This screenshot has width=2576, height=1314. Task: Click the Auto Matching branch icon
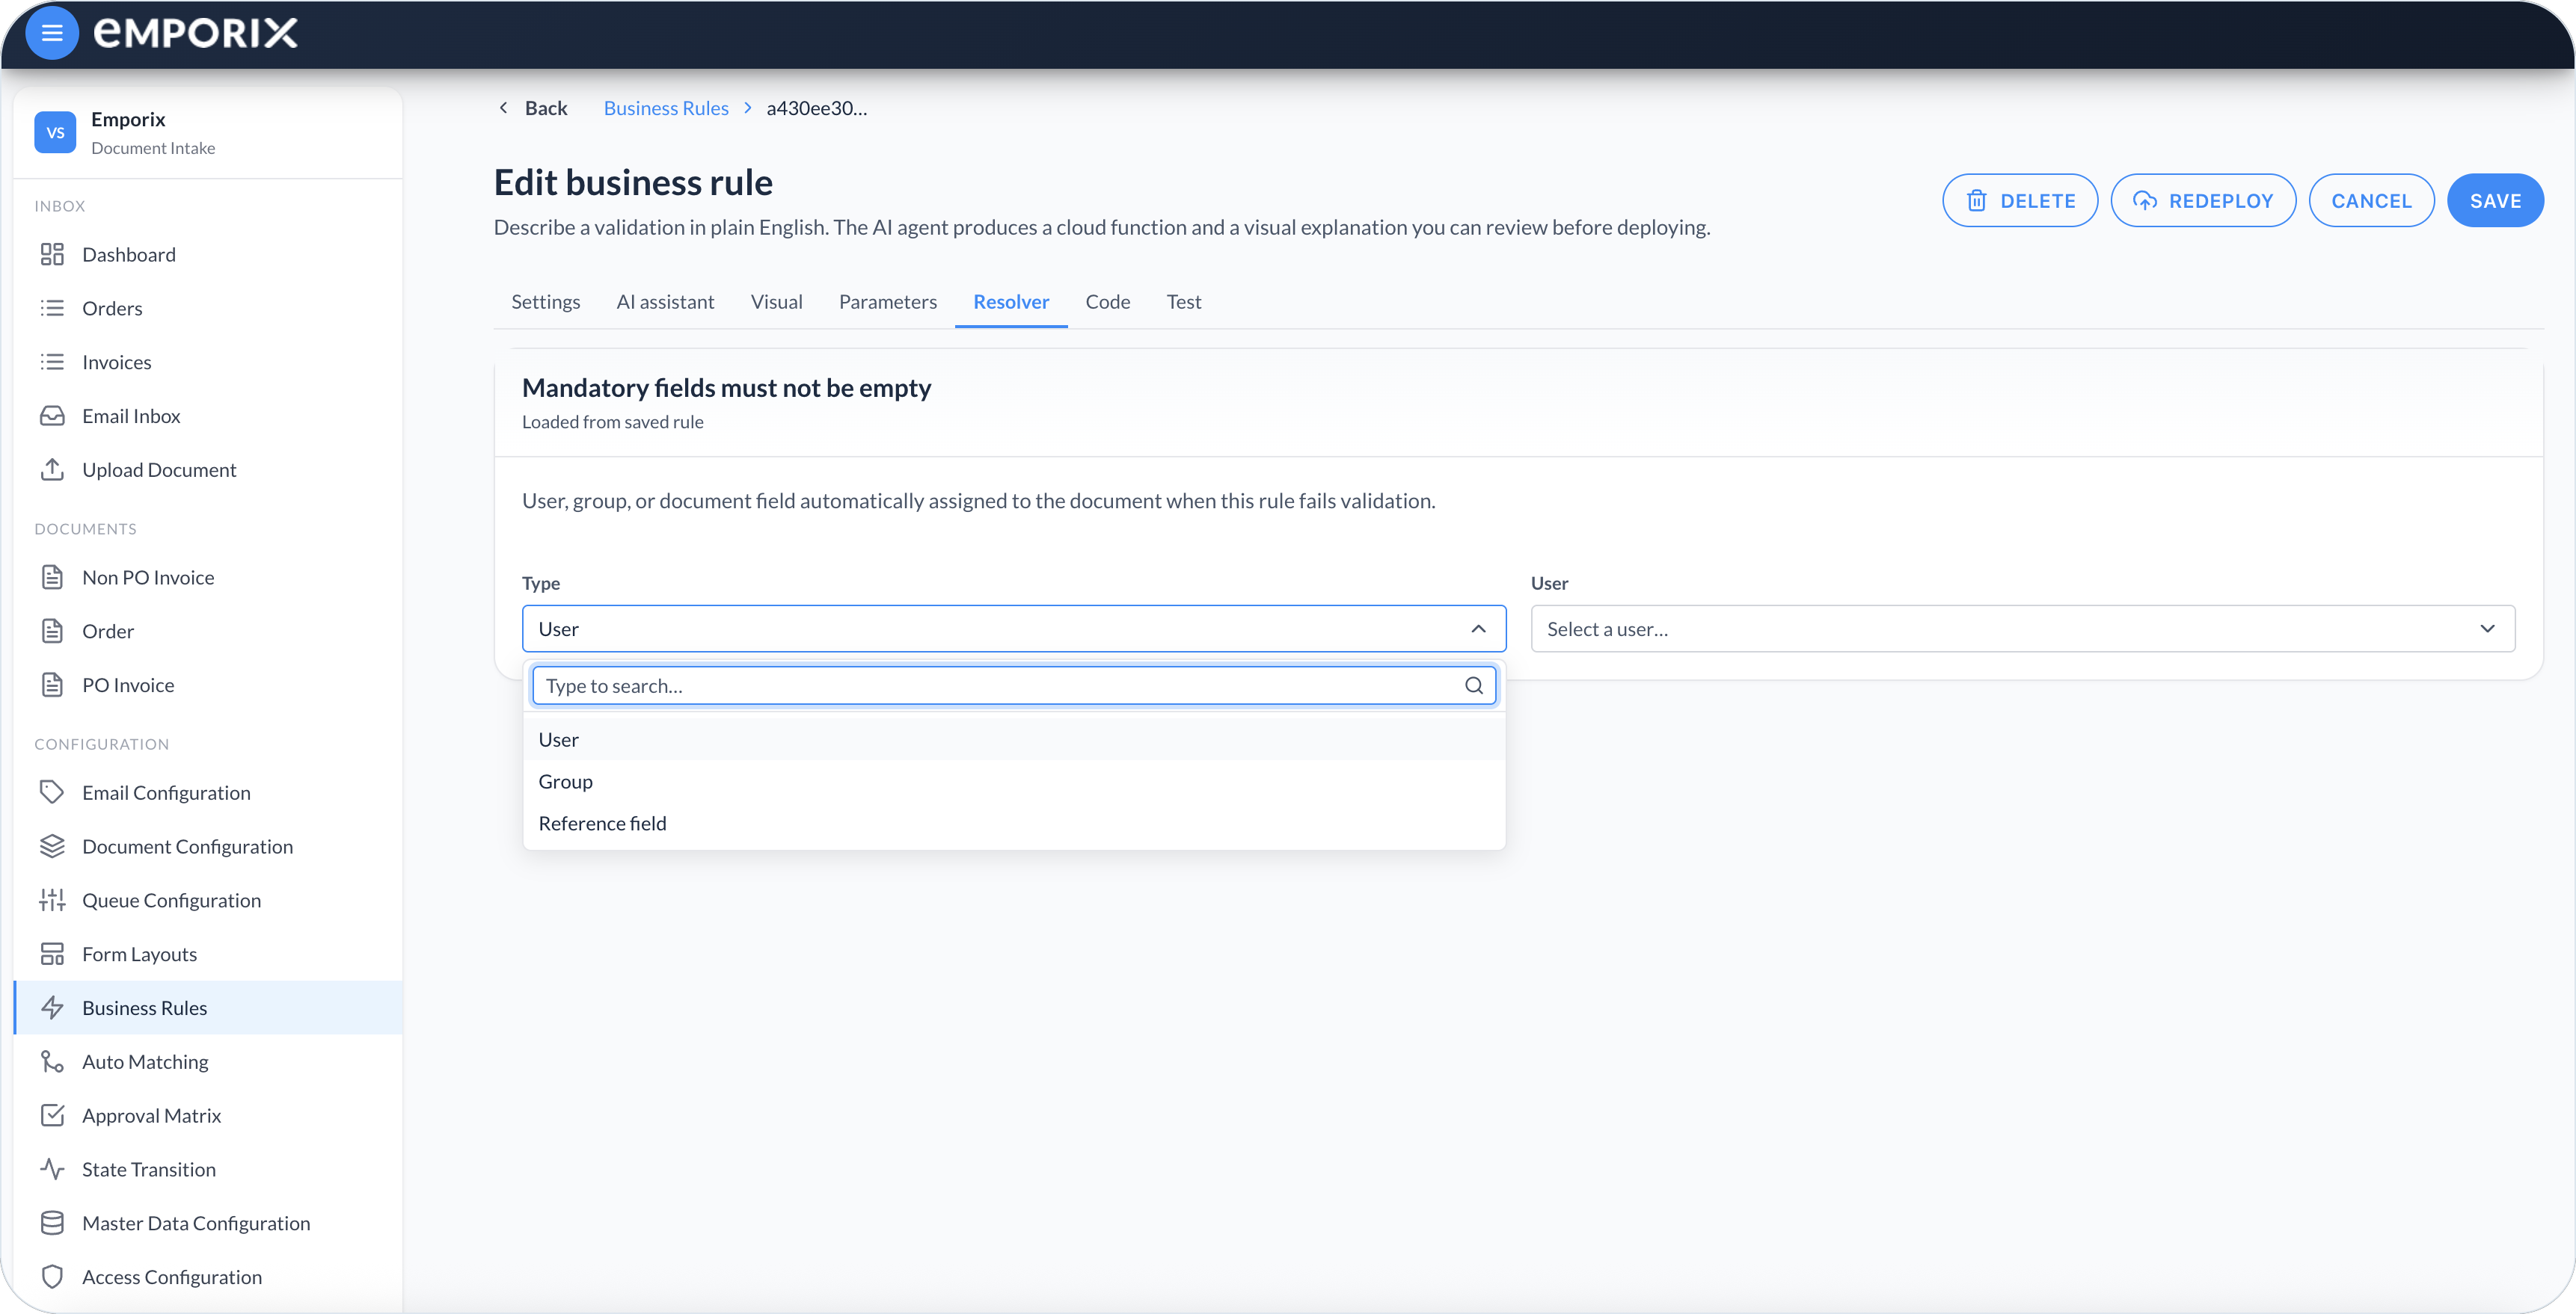coord(52,1062)
